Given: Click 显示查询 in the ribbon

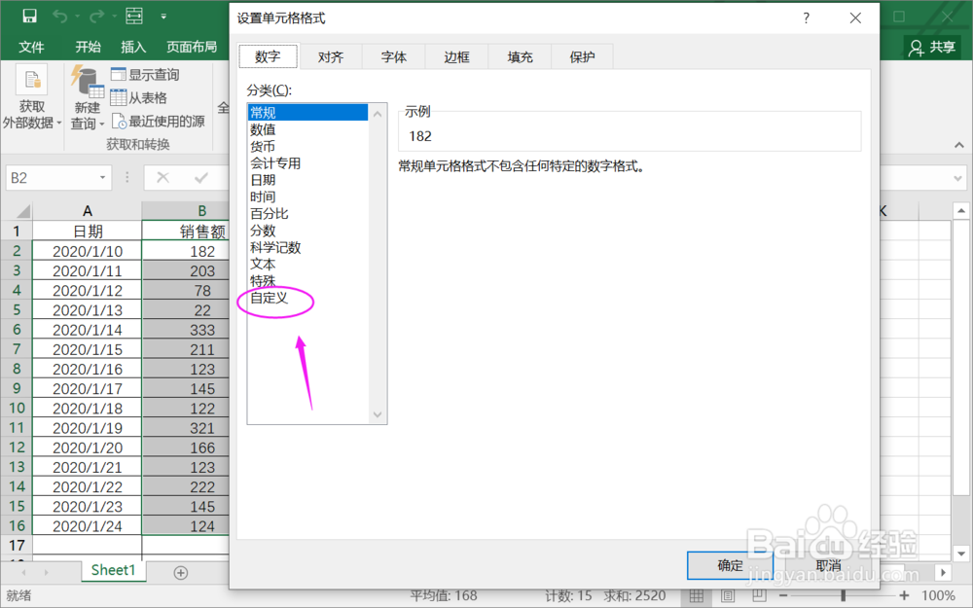Looking at the screenshot, I should point(145,75).
